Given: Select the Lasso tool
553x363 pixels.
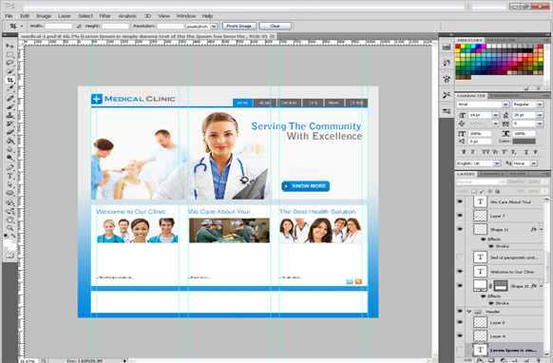Looking at the screenshot, I should (10, 63).
